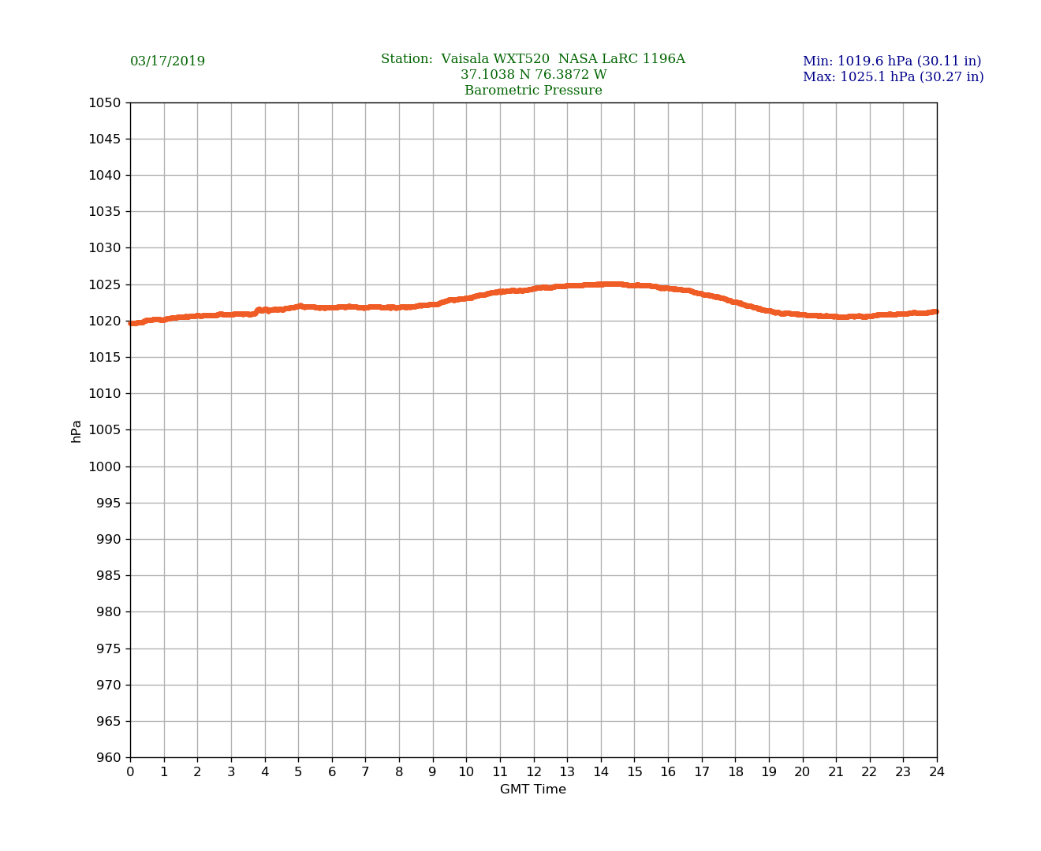Screen dimensions: 1041x851
Task: Click the hPa y-axis label
Action: [76, 431]
